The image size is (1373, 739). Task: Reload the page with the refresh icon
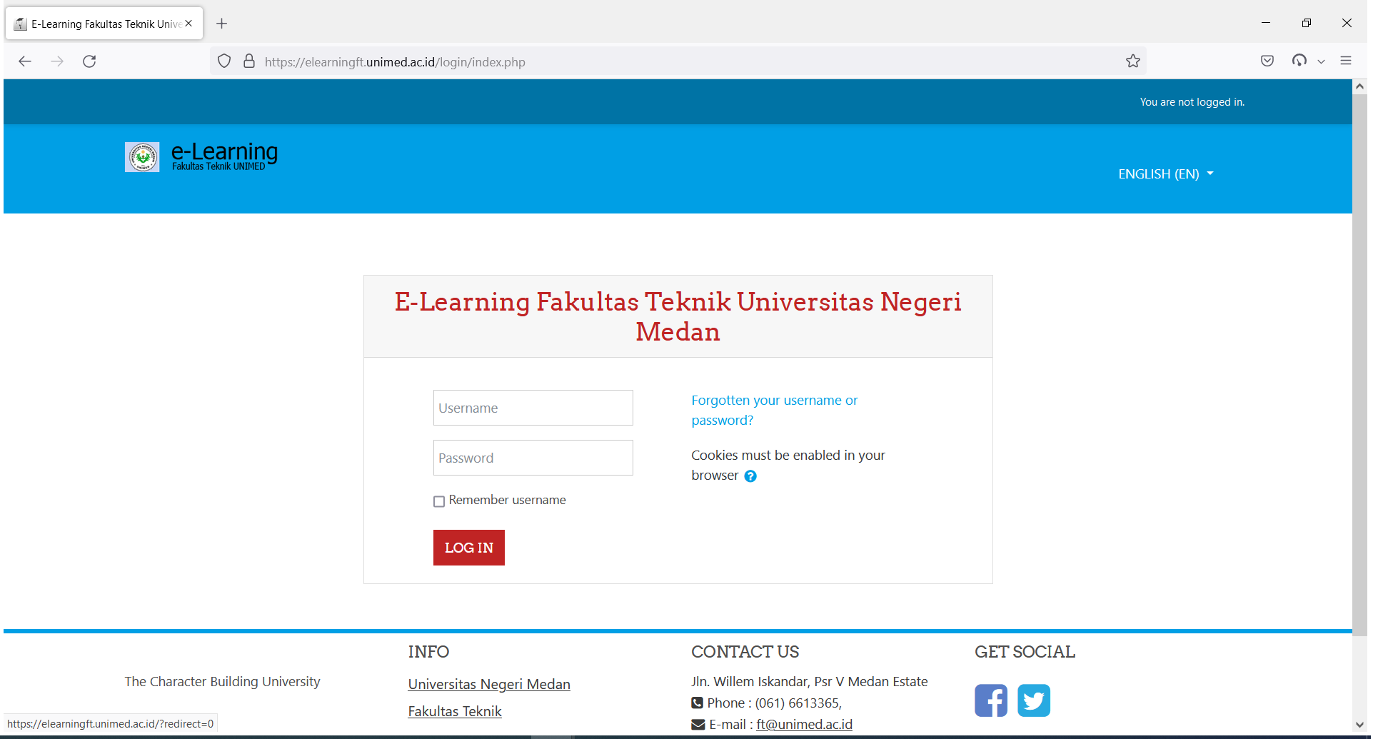click(x=89, y=61)
